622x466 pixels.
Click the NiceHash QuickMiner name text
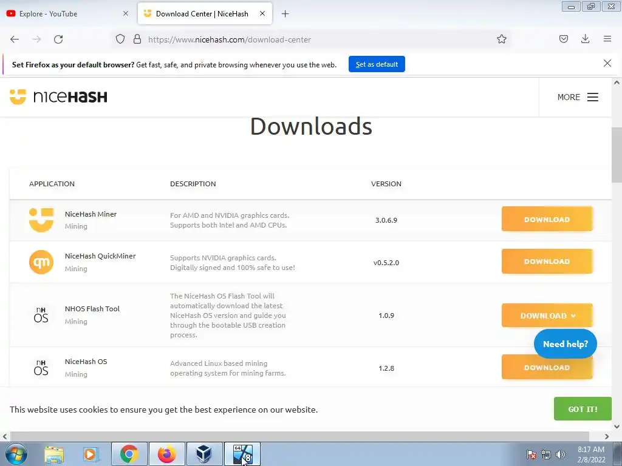point(100,256)
